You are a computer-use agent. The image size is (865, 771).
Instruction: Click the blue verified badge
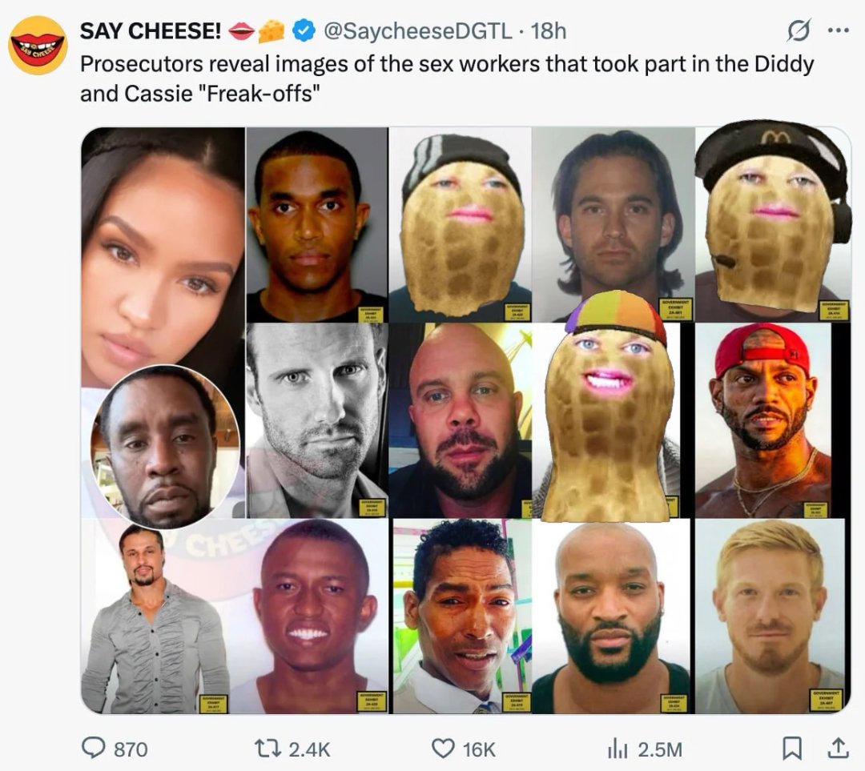coord(302,31)
